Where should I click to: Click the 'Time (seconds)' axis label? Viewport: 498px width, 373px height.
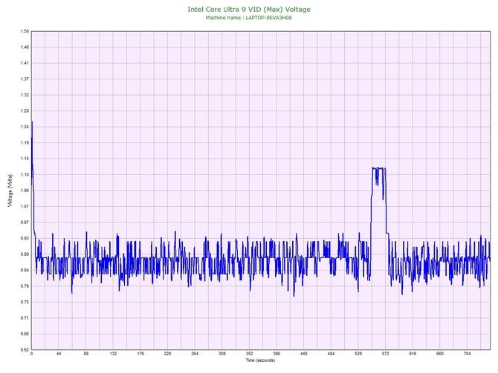point(260,360)
